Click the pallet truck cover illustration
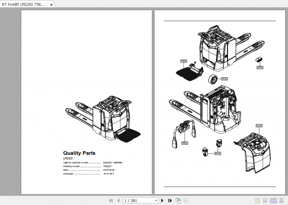Viewport: 288px width, 205px height. pos(103,119)
